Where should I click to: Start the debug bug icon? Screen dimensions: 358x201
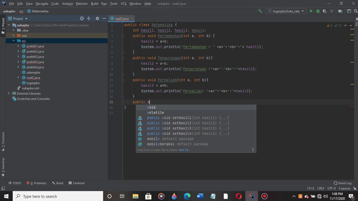(318, 11)
